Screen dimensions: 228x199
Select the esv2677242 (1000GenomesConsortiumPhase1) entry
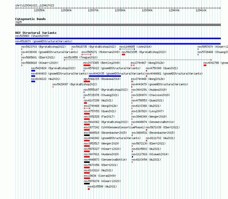coord(115,127)
